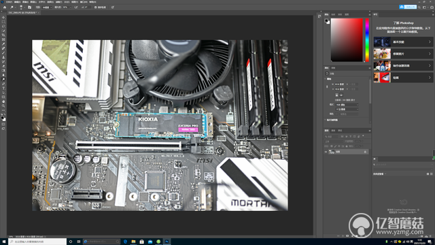The image size is (435, 245).
Task: Open the bit depth dropdown in Properties
Action: tap(347, 109)
